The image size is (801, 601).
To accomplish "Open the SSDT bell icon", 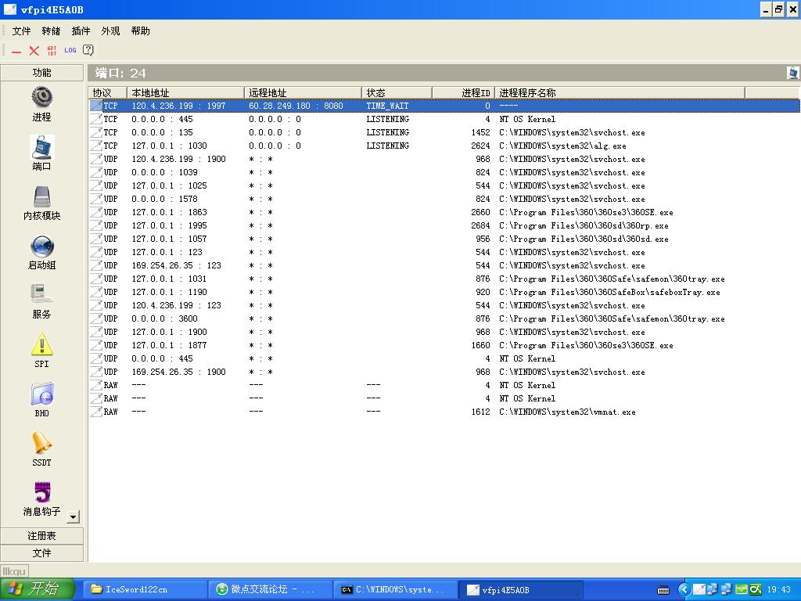I will (41, 444).
